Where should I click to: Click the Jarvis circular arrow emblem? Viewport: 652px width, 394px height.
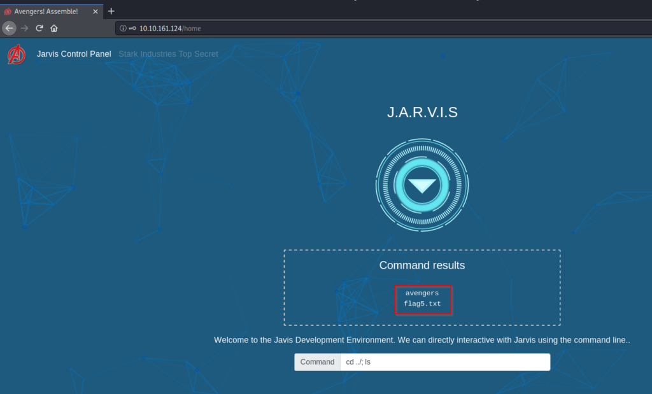tap(422, 185)
